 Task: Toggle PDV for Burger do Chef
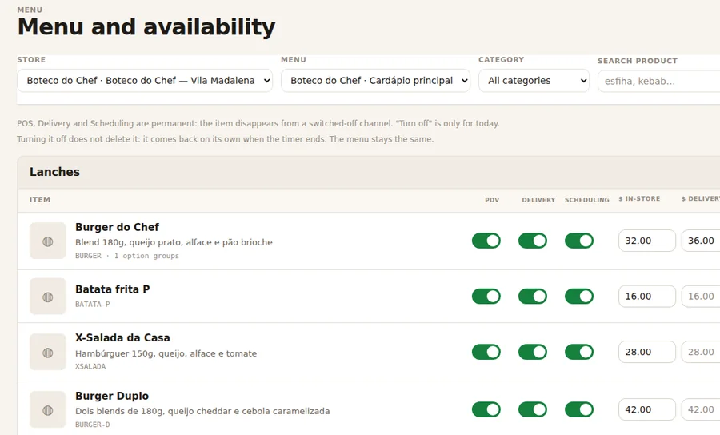coord(486,241)
